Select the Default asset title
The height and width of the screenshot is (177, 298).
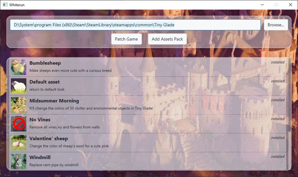pos(45,82)
